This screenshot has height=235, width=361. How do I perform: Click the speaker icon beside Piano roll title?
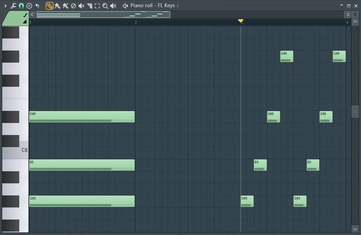tap(125, 6)
